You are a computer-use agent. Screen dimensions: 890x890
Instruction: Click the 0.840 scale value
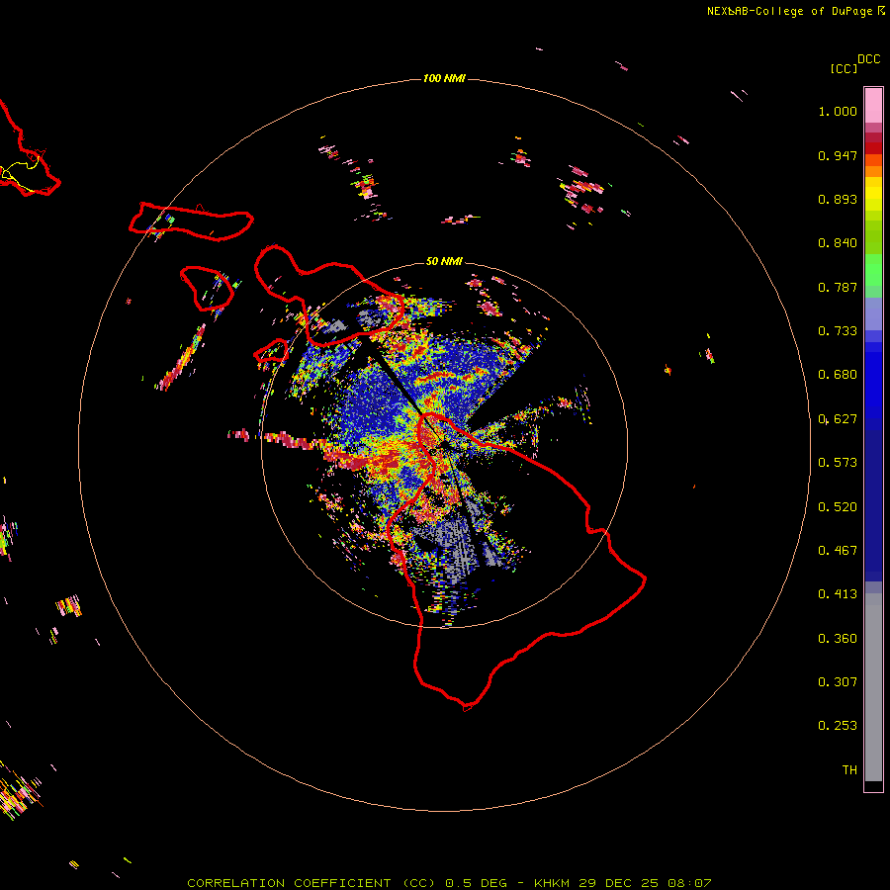(x=838, y=243)
